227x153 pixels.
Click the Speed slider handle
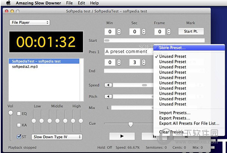(145, 85)
